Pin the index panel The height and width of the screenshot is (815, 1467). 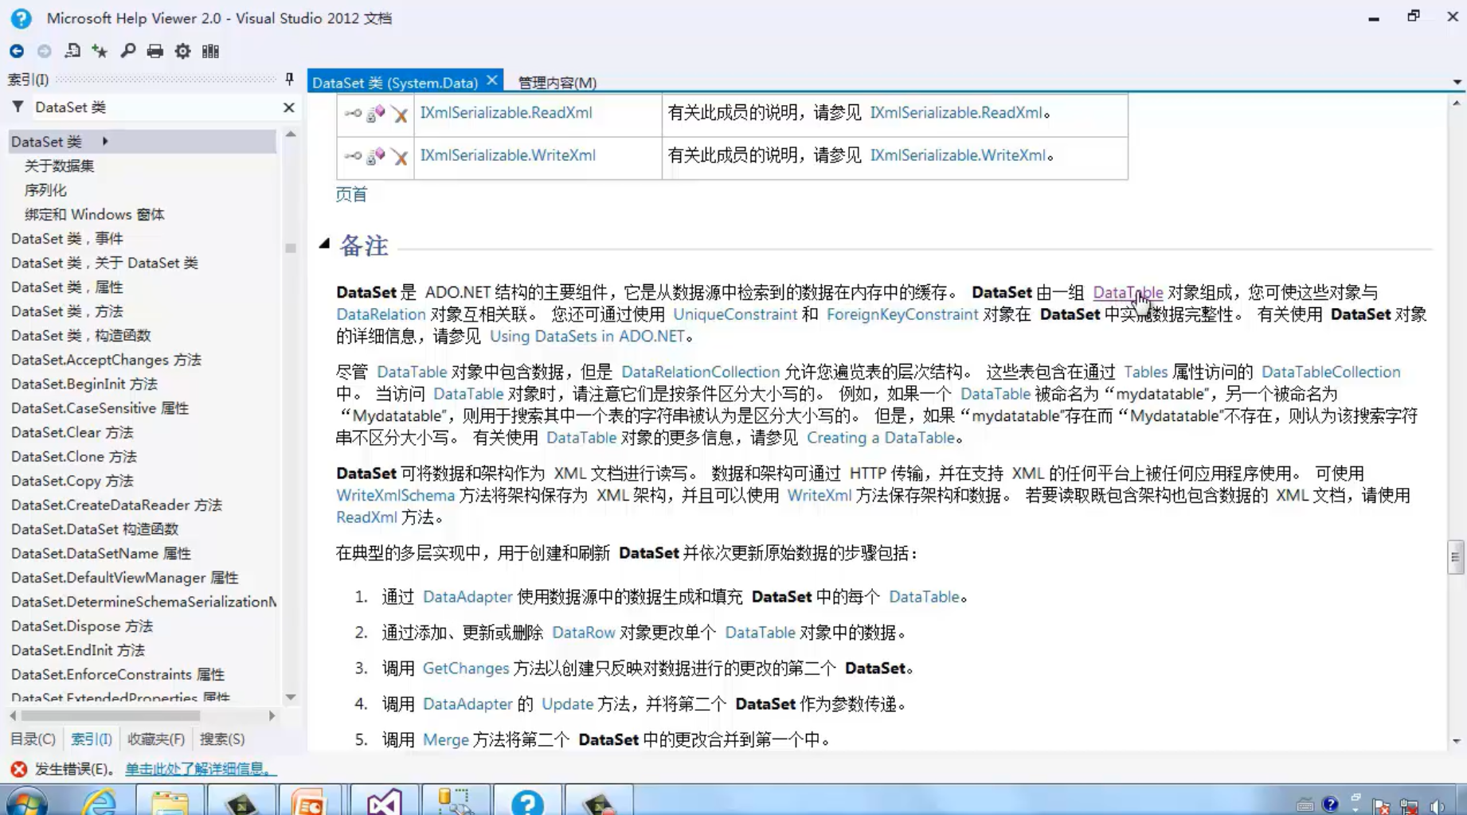(x=289, y=79)
